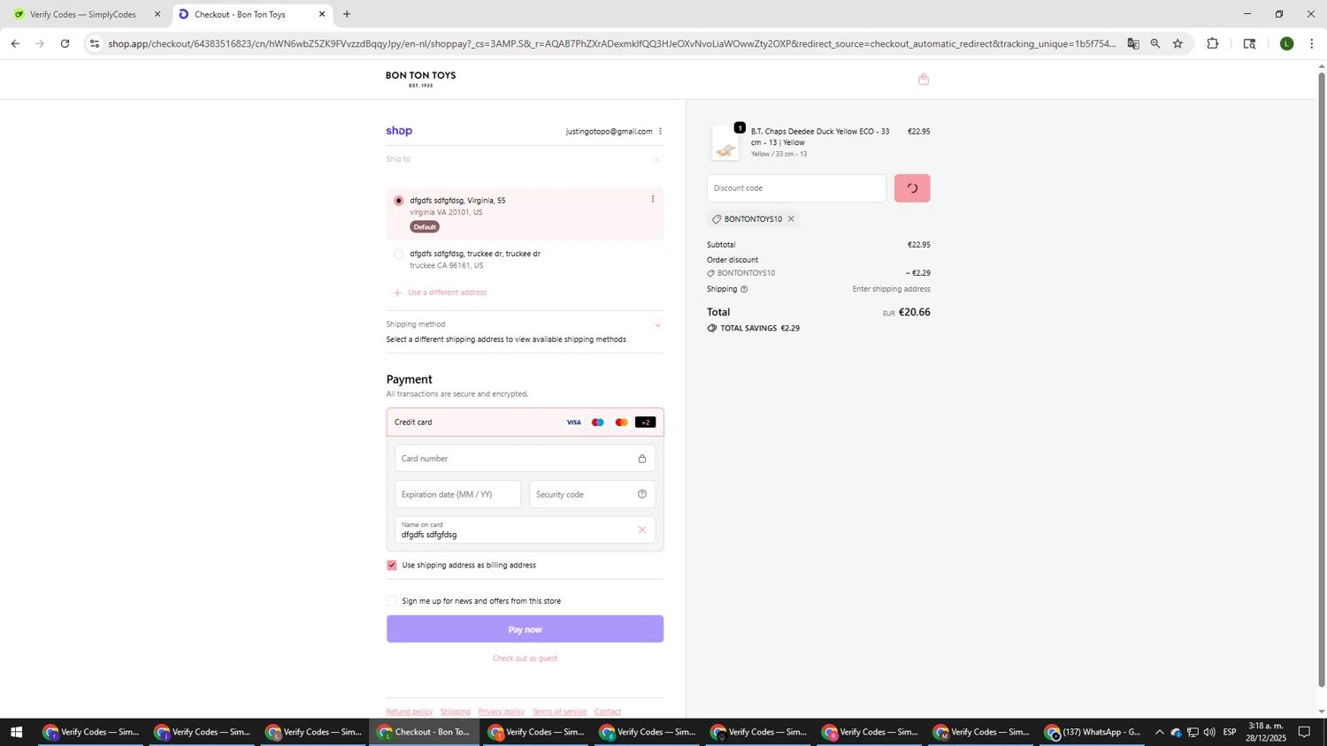
Task: Select the Truckee CA 96161 address
Action: [398, 255]
